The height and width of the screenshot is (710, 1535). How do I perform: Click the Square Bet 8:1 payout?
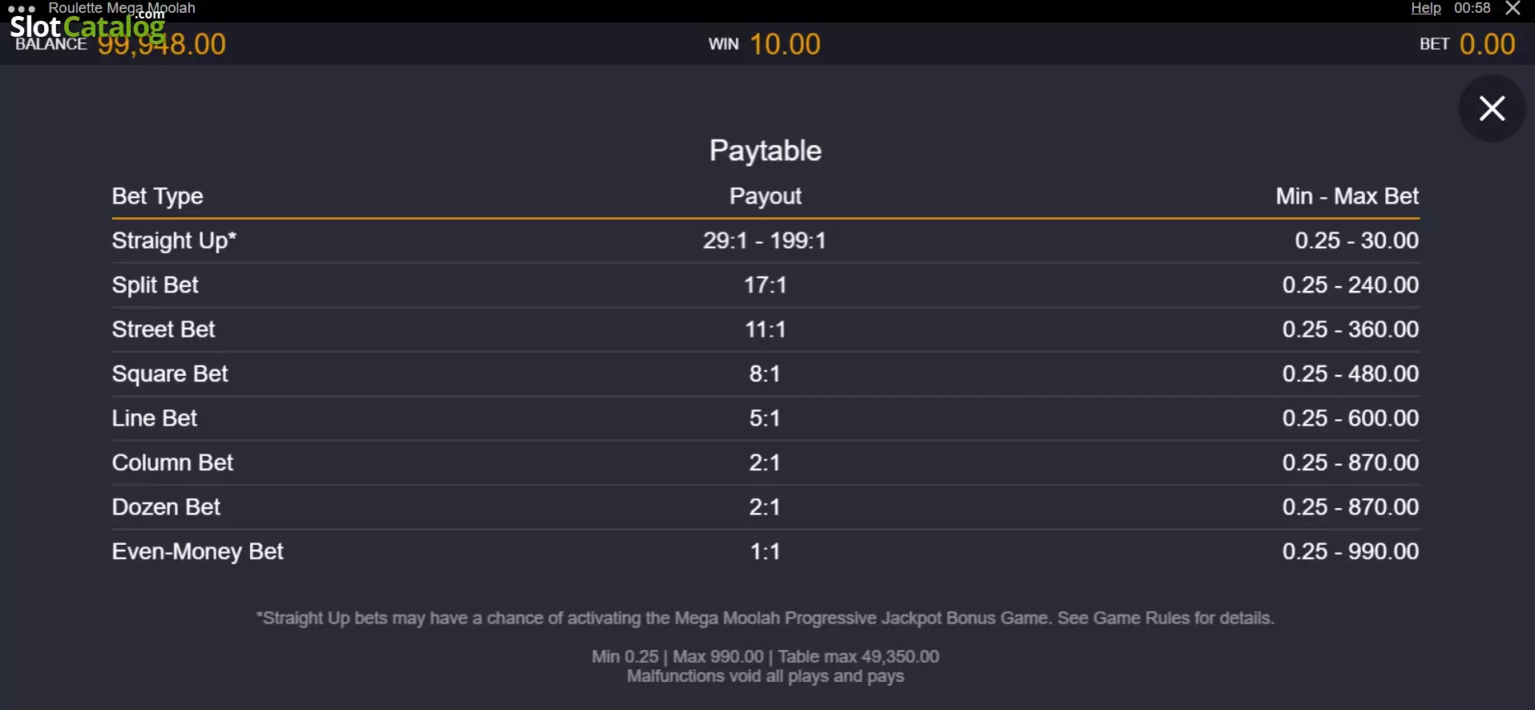[765, 373]
